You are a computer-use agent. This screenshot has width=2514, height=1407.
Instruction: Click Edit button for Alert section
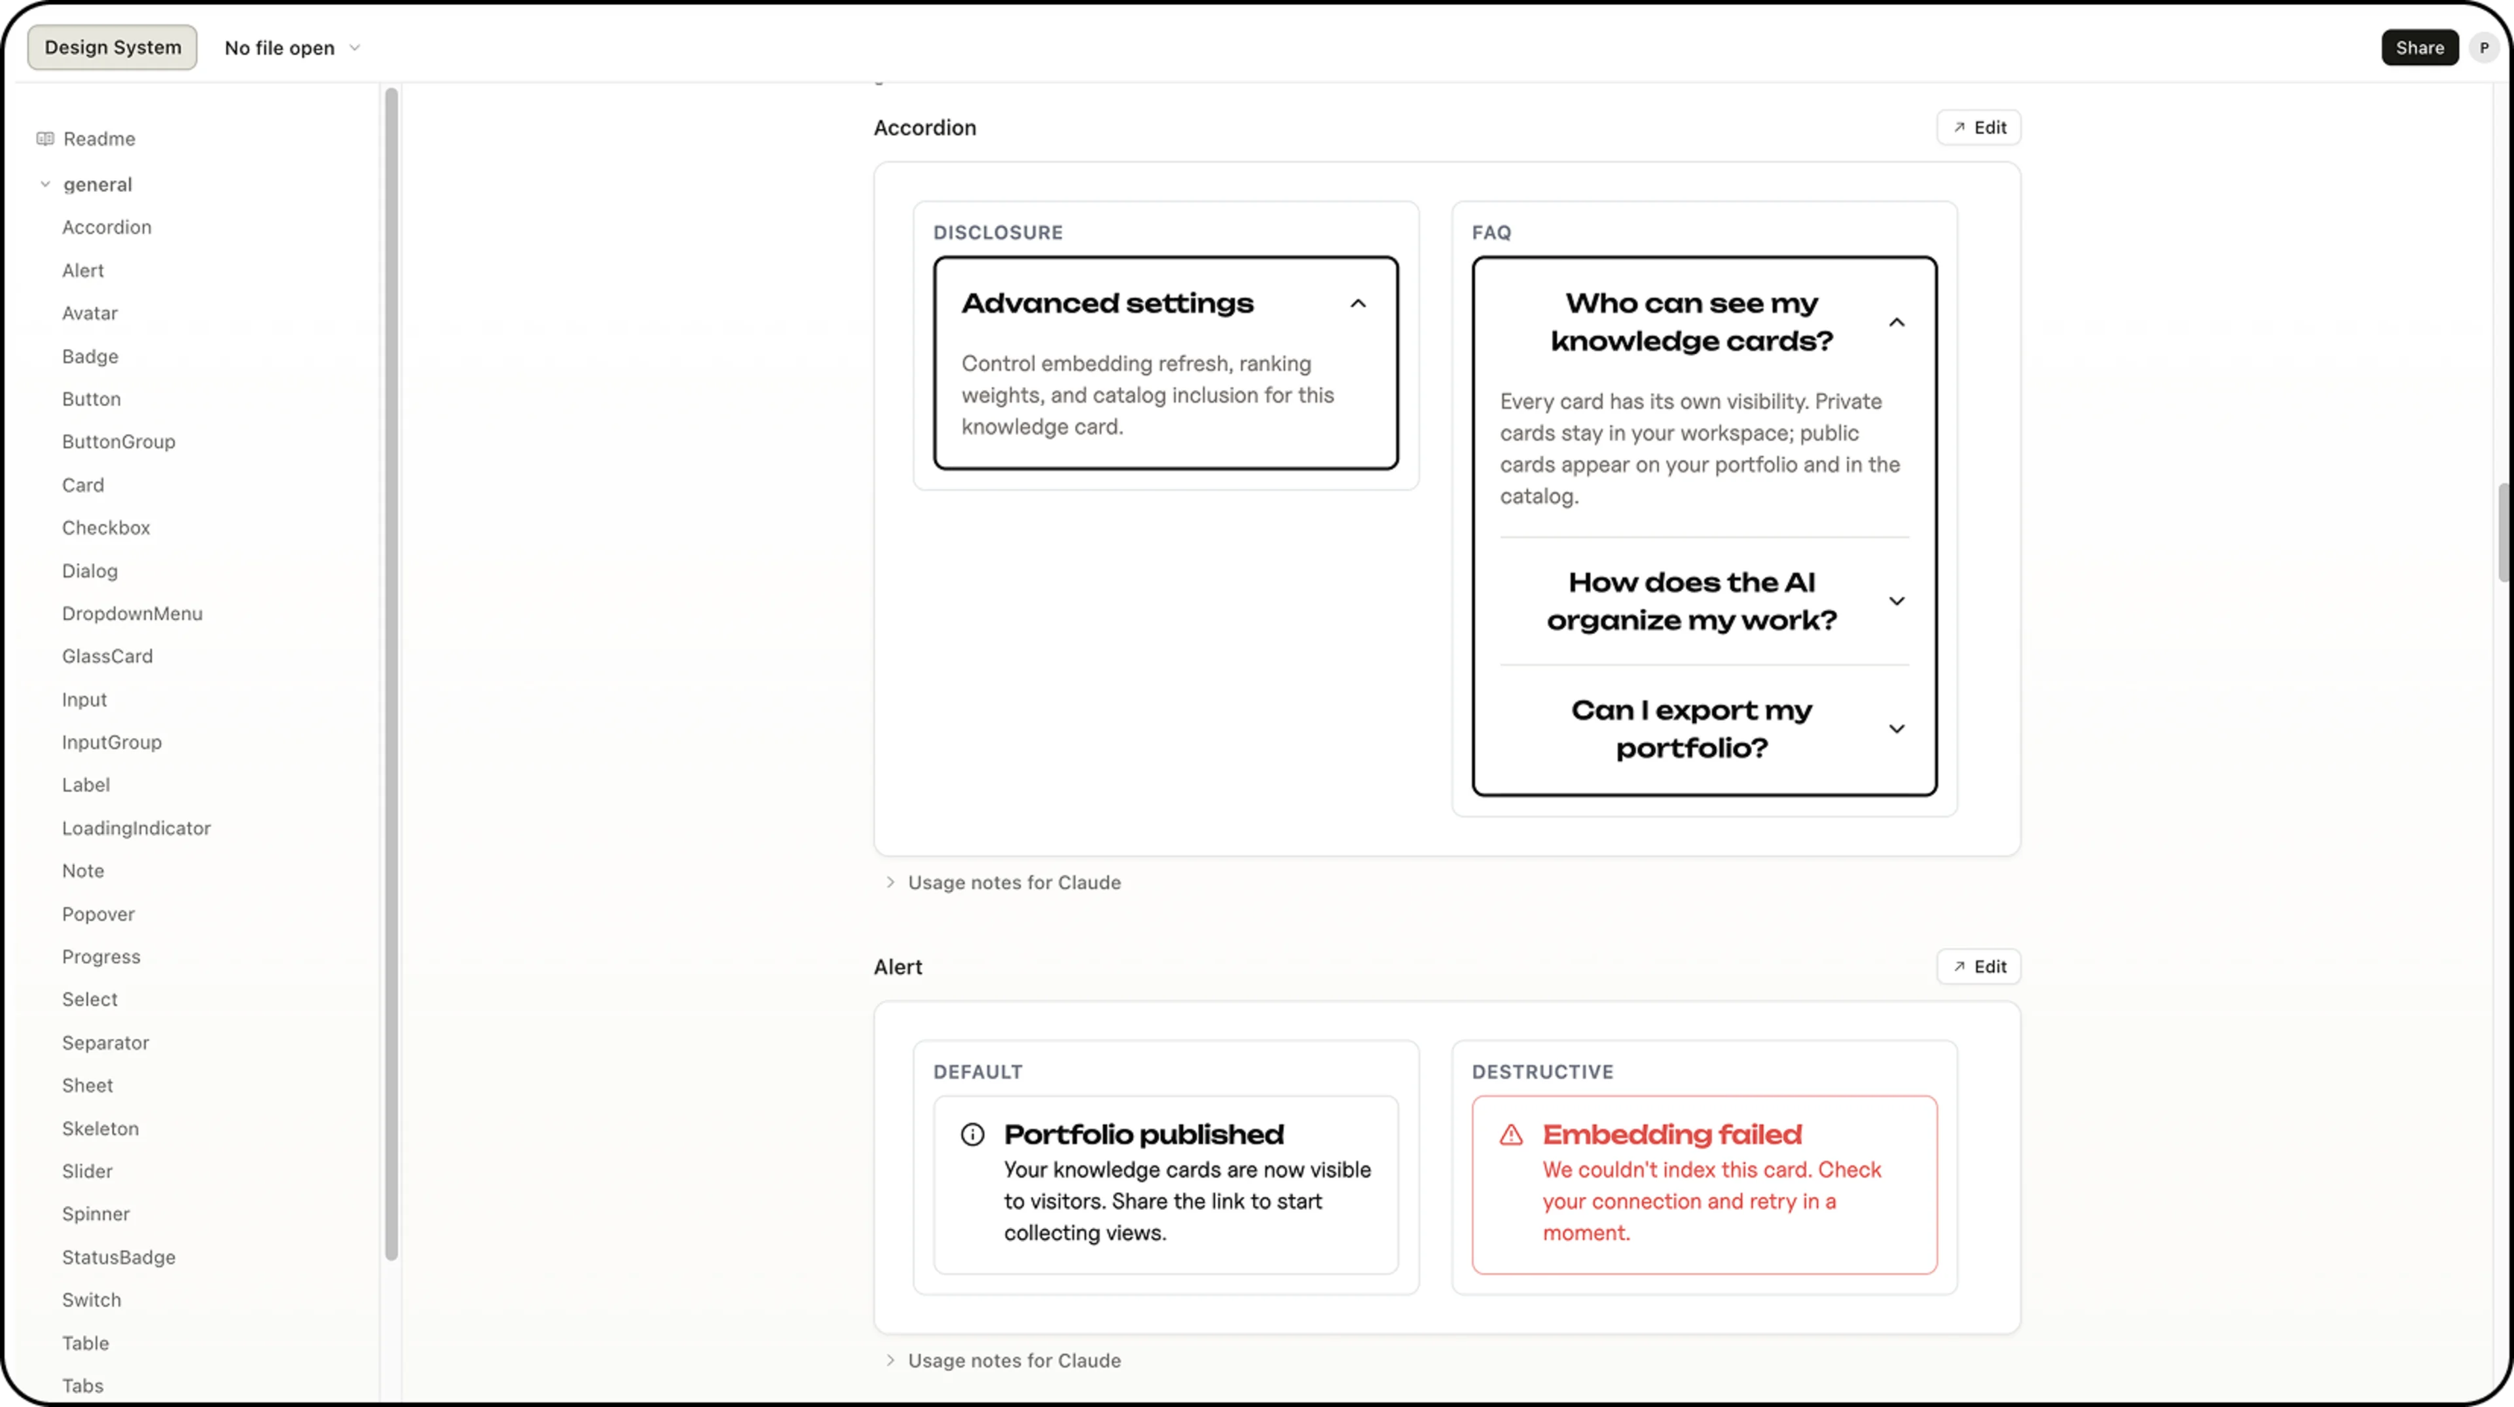click(1978, 967)
